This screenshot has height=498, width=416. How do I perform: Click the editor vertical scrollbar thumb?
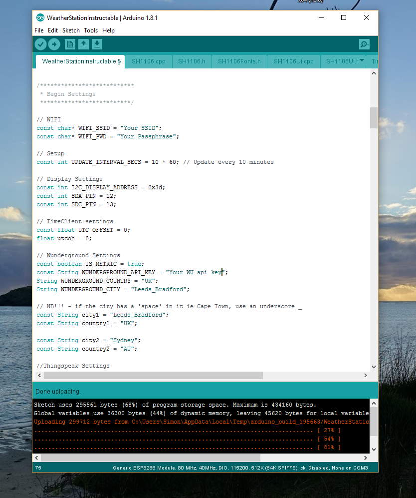(x=374, y=118)
